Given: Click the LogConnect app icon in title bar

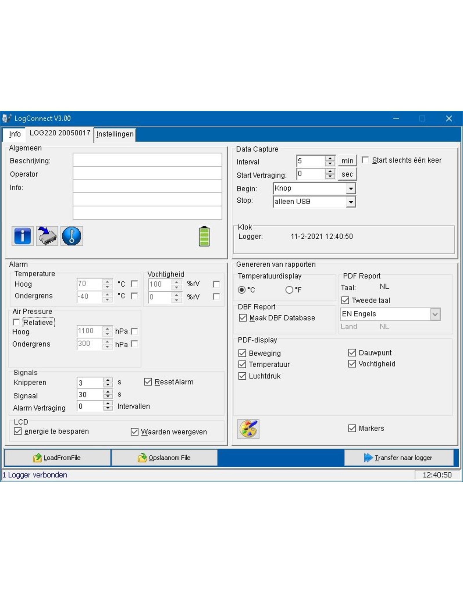Looking at the screenshot, I should (7, 118).
